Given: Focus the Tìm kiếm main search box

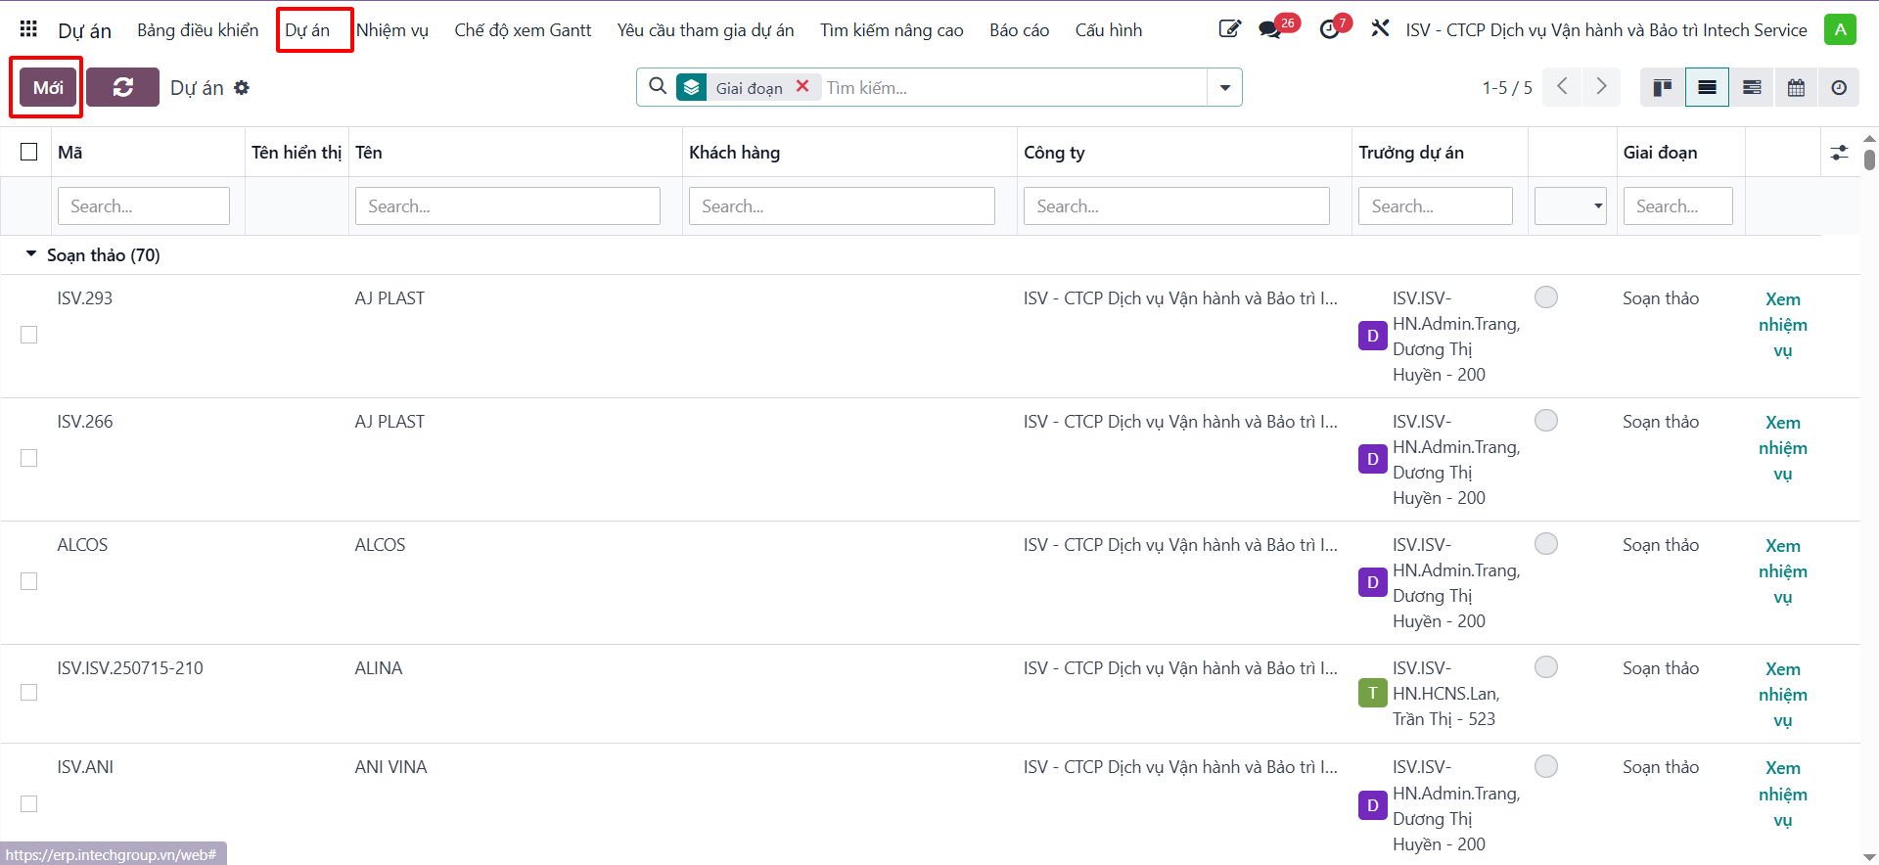Looking at the screenshot, I should point(1014,87).
